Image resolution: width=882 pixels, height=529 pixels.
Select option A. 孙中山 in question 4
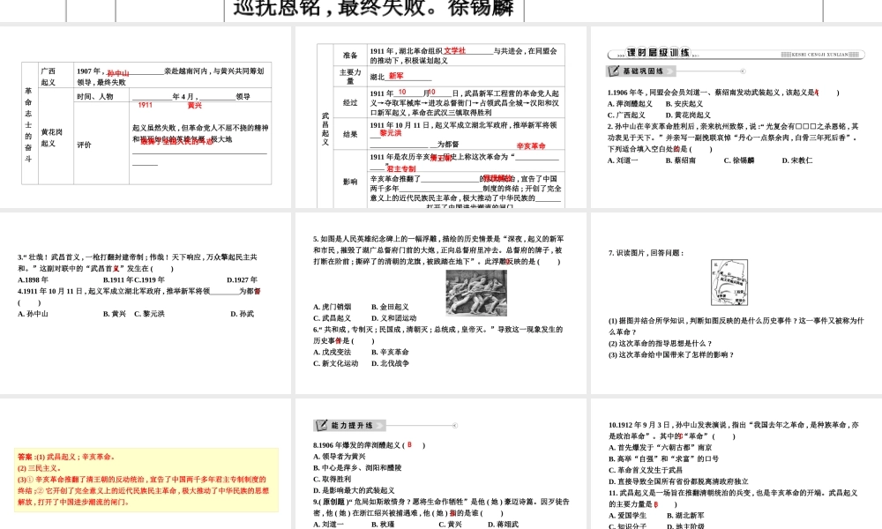point(33,314)
